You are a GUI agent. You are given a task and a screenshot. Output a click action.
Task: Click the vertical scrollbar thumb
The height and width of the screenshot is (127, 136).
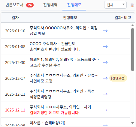pyautogui.click(x=132, y=50)
